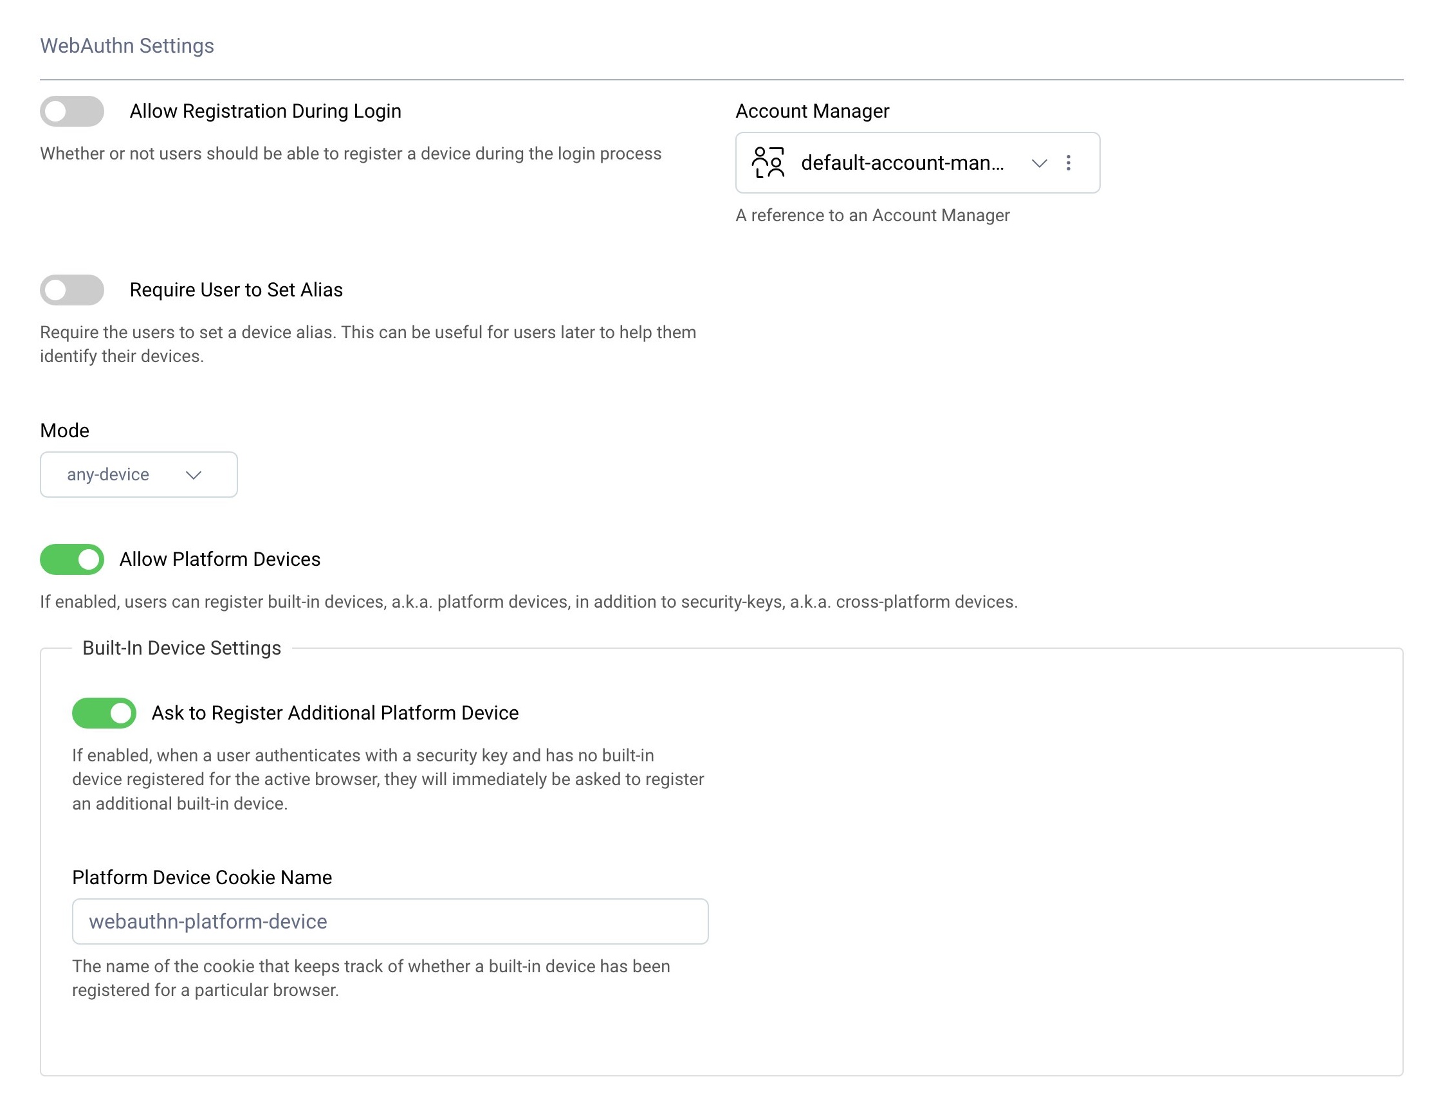Click the Account Manager field label
The width and height of the screenshot is (1434, 1115).
[x=812, y=111]
